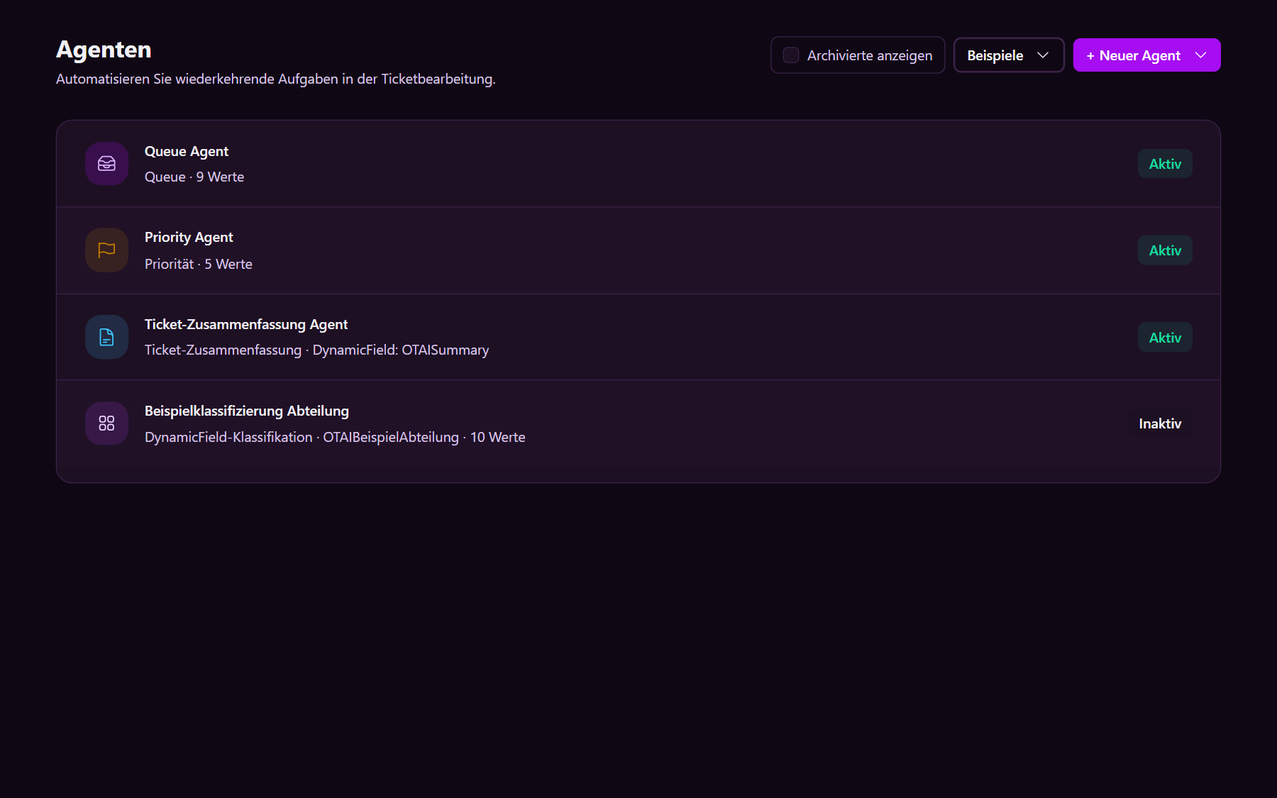The width and height of the screenshot is (1277, 798).
Task: Click the Aktiv badge of Ticket-Zusammenfassung Agent
Action: tap(1165, 338)
